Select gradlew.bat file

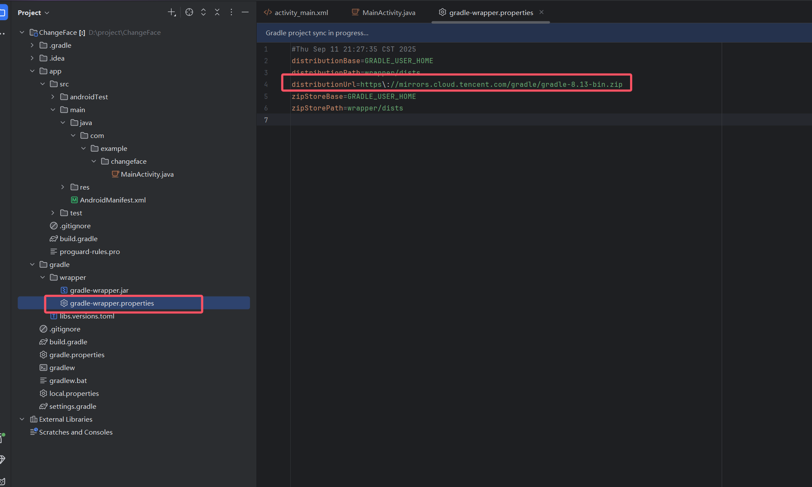point(68,380)
